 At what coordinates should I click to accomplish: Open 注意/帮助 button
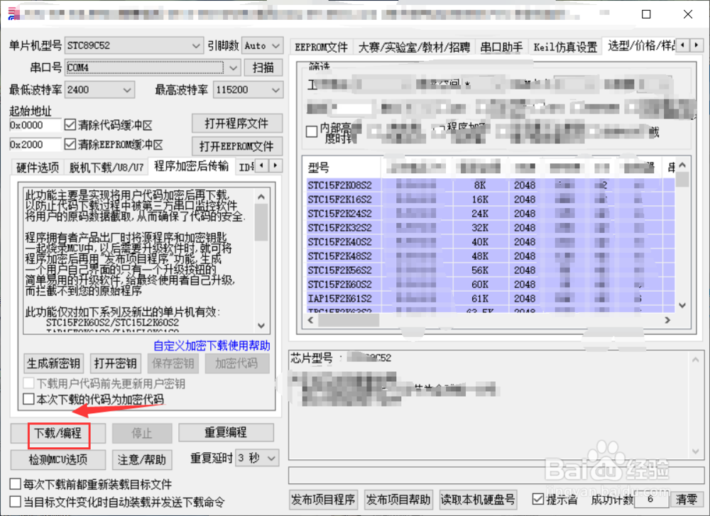coord(142,460)
